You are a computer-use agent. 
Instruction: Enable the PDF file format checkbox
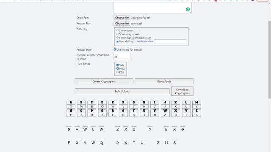click(118, 72)
